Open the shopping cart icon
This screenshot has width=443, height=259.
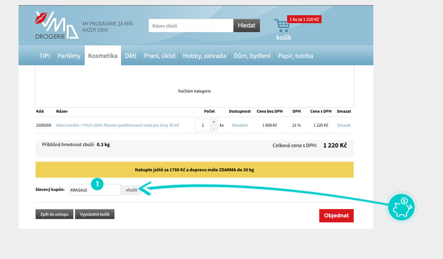pyautogui.click(x=282, y=25)
